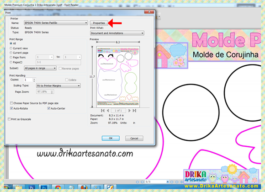265x192 pixels.
Task: Click the Pages range text field
Action: (x=58, y=62)
